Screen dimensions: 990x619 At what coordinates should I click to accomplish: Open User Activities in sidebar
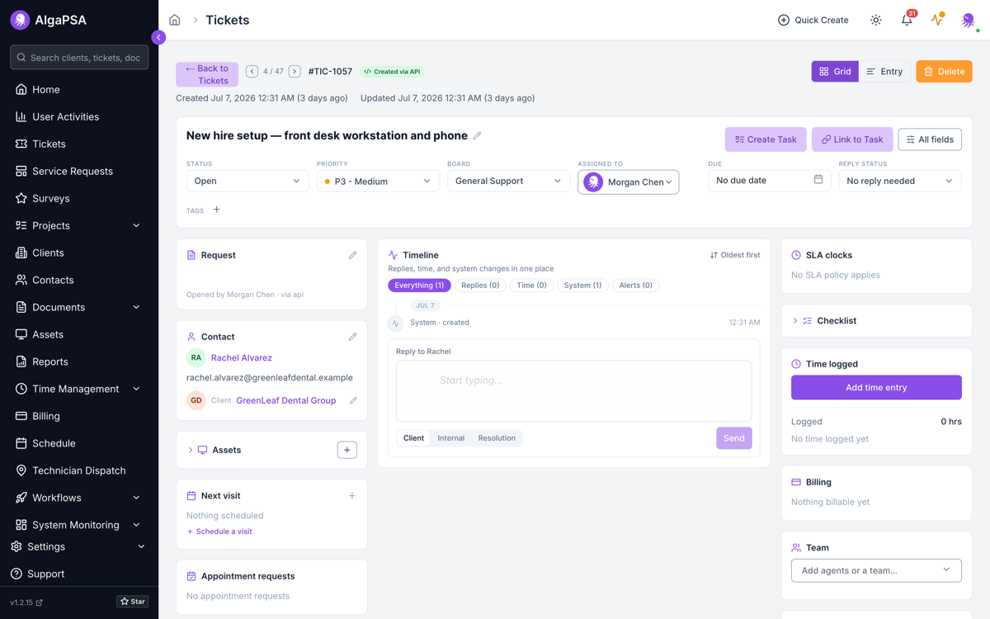point(79,116)
